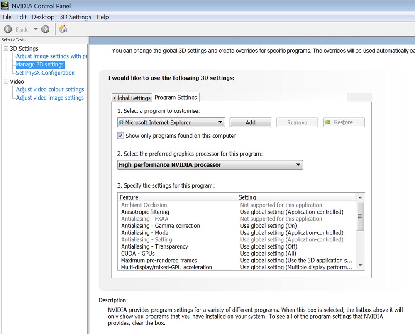The image size is (415, 334).
Task: Select the 'Antialiasing - Setting' row
Action: [237, 239]
